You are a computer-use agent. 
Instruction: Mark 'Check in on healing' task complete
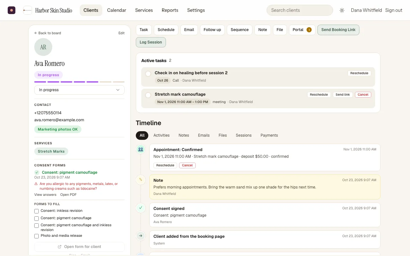pyautogui.click(x=148, y=74)
